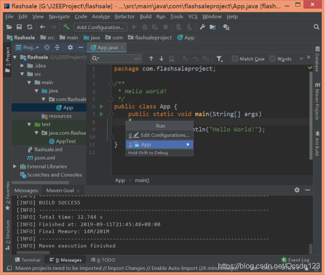Click the Open folder toolbar icon

[x=9, y=27]
